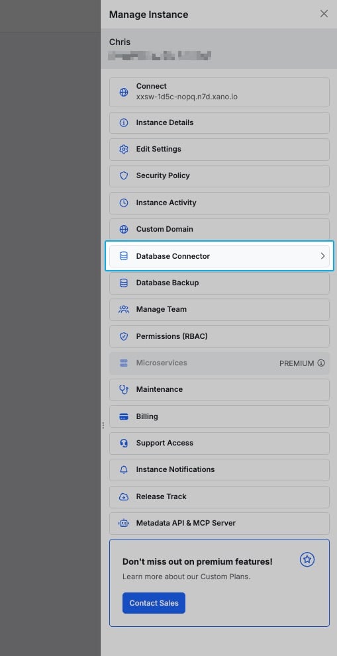Open the Billing label
This screenshot has height=656, width=337.
147,416
